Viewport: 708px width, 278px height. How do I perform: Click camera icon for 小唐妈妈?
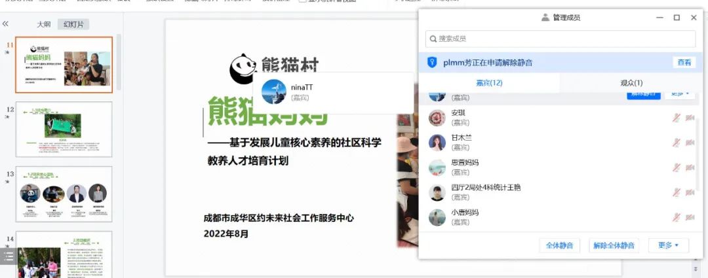pyautogui.click(x=690, y=217)
